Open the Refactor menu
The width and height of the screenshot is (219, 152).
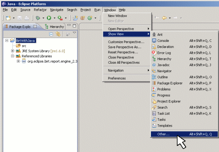40,10
